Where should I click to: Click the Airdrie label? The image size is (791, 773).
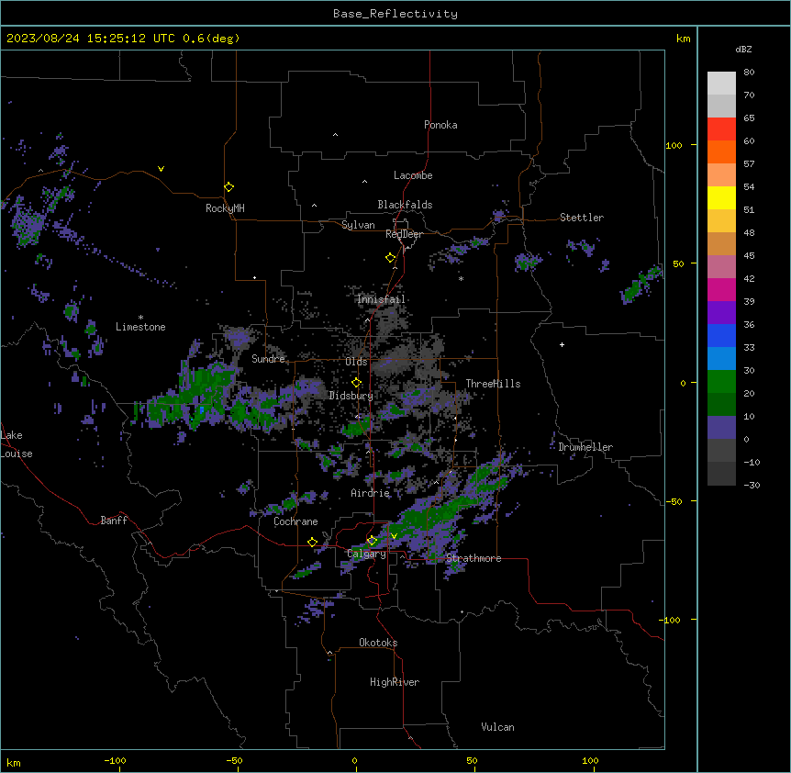(x=371, y=493)
